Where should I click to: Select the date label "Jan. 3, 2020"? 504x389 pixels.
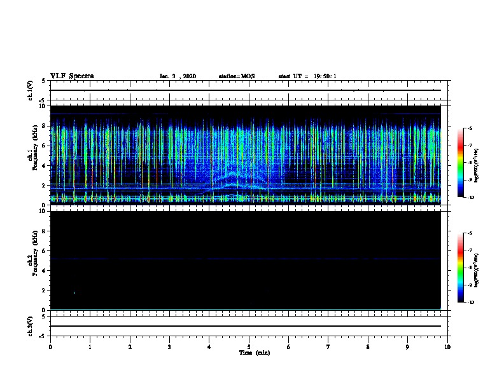point(178,76)
